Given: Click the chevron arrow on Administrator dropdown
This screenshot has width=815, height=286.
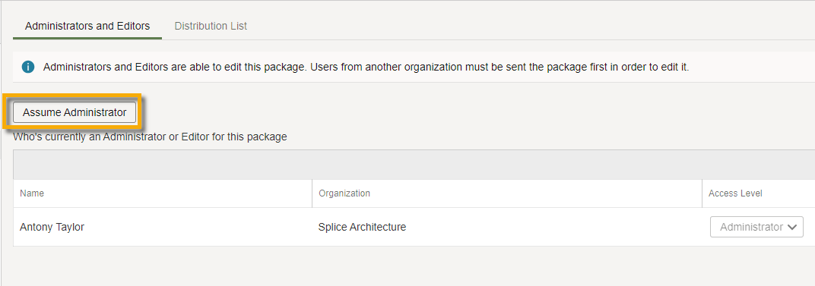Looking at the screenshot, I should click(x=792, y=227).
